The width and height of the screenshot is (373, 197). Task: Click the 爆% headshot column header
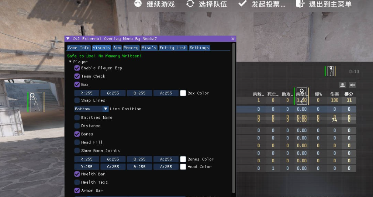[318, 94]
